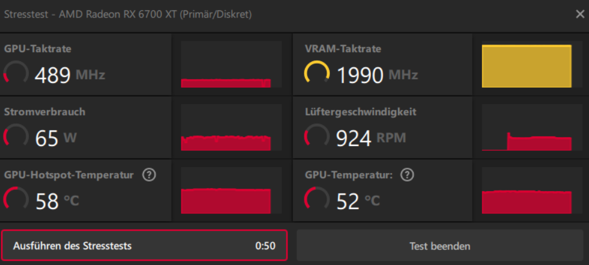Click the Stromverbrauch history graph
589x265 pixels.
click(231, 127)
